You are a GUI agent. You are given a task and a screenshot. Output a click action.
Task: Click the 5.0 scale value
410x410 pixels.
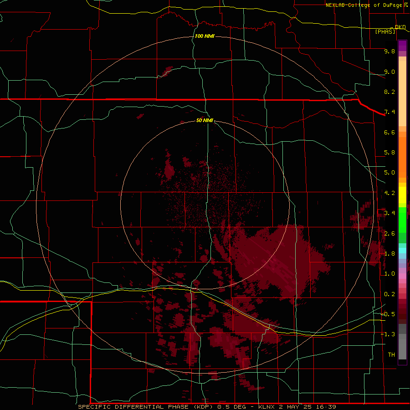pos(389,173)
